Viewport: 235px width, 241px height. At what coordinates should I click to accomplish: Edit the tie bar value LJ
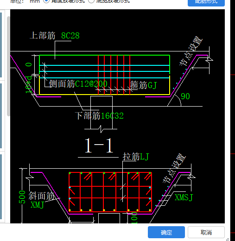(x=144, y=157)
